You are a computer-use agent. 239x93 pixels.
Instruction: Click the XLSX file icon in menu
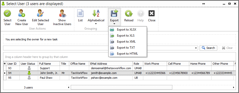pyautogui.click(x=112, y=30)
